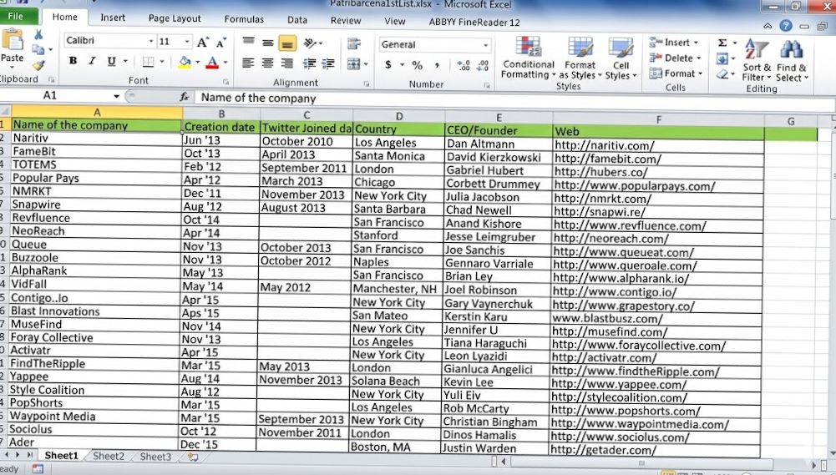Click the Insert Worksheet icon
Viewport: 836px width, 475px height.
192,457
